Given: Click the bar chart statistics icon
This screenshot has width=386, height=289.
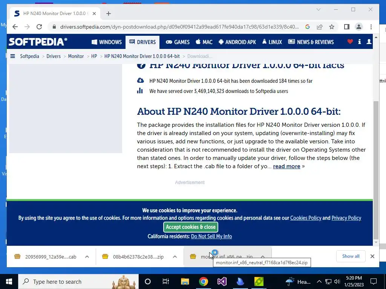Looking at the screenshot, I should click(140, 91).
